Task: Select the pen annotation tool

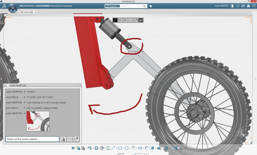Action: [x=115, y=20]
